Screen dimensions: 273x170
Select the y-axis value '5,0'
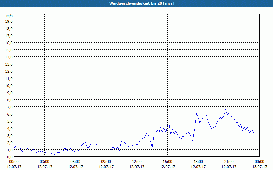(x=10, y=121)
